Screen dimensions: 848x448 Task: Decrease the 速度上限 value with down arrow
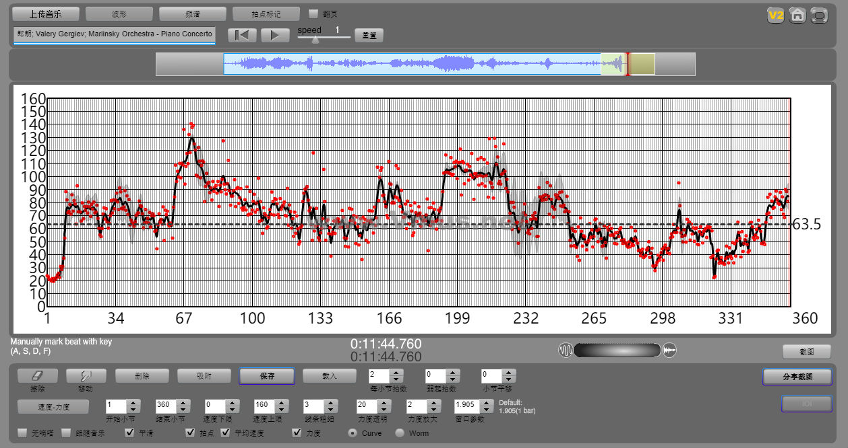(279, 410)
